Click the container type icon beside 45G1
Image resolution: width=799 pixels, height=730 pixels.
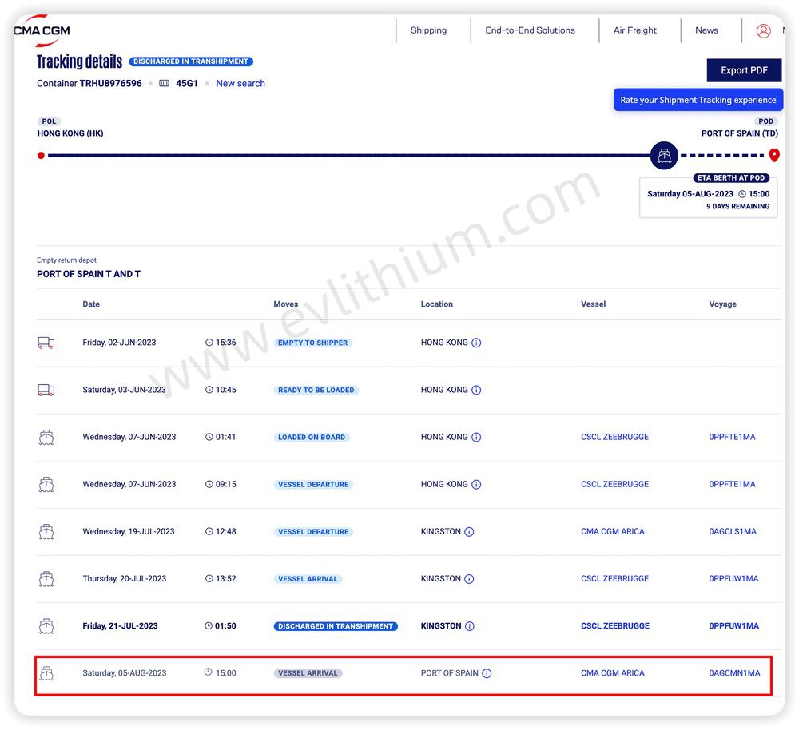tap(164, 83)
